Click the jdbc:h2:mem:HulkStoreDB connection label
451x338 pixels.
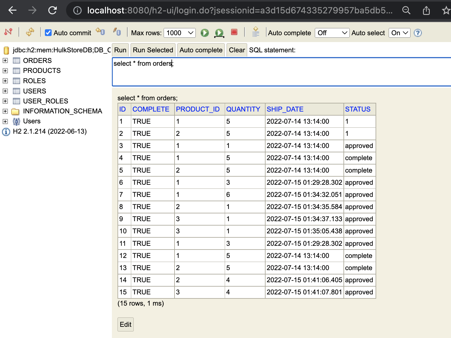pyautogui.click(x=62, y=50)
